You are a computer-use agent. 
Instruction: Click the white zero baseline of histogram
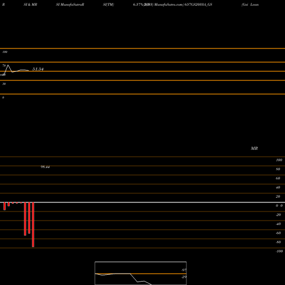(x=142, y=202)
